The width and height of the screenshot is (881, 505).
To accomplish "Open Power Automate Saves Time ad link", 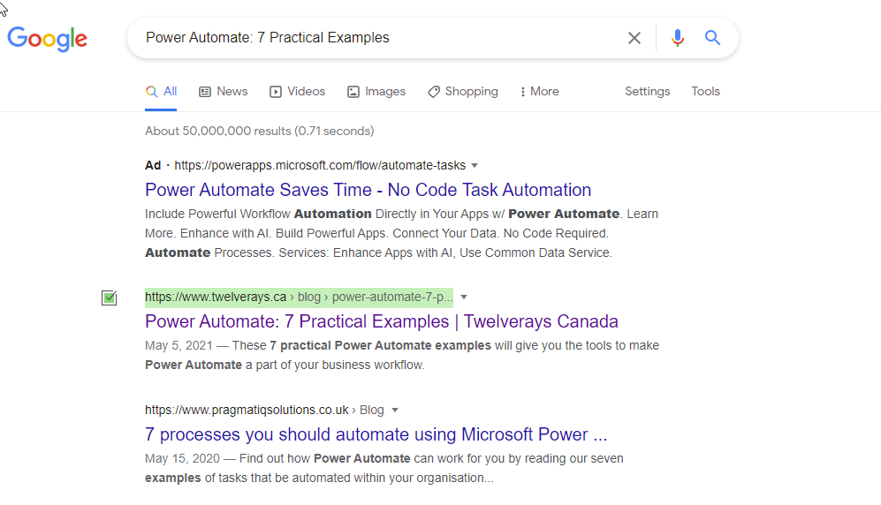I will 368,190.
